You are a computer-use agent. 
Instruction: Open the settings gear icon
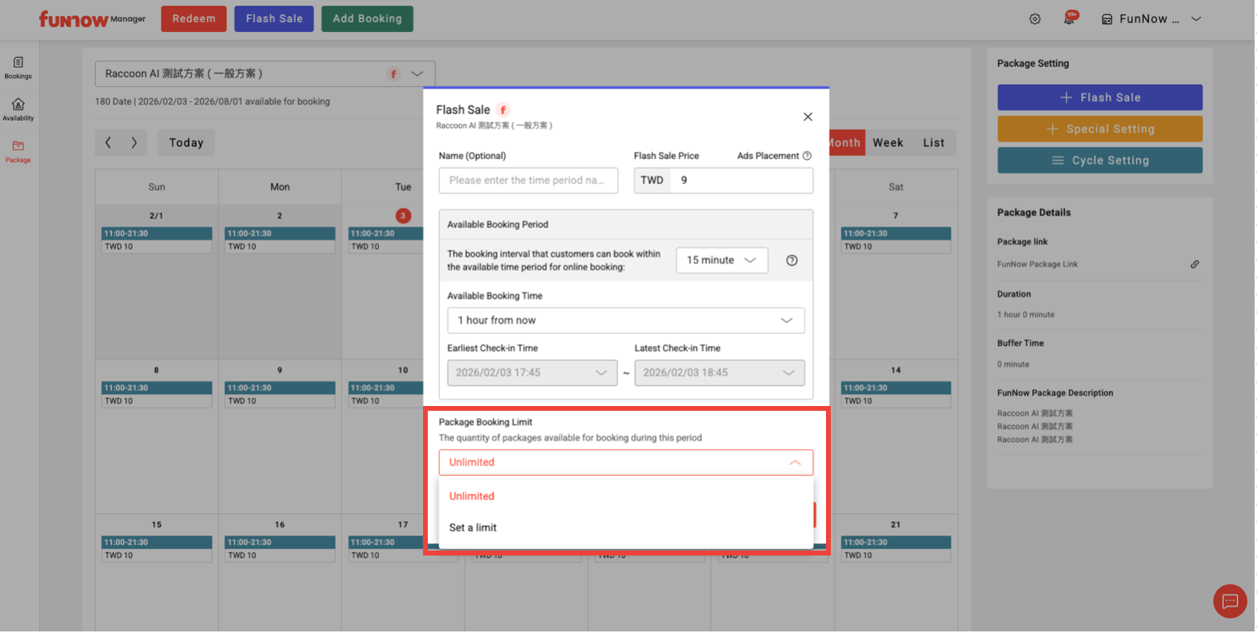(x=1035, y=19)
